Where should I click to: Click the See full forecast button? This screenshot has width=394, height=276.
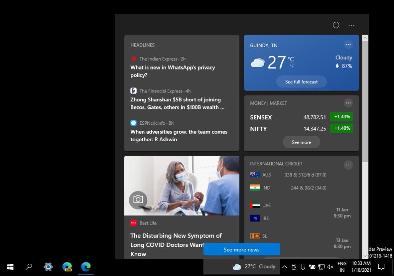[301, 81]
